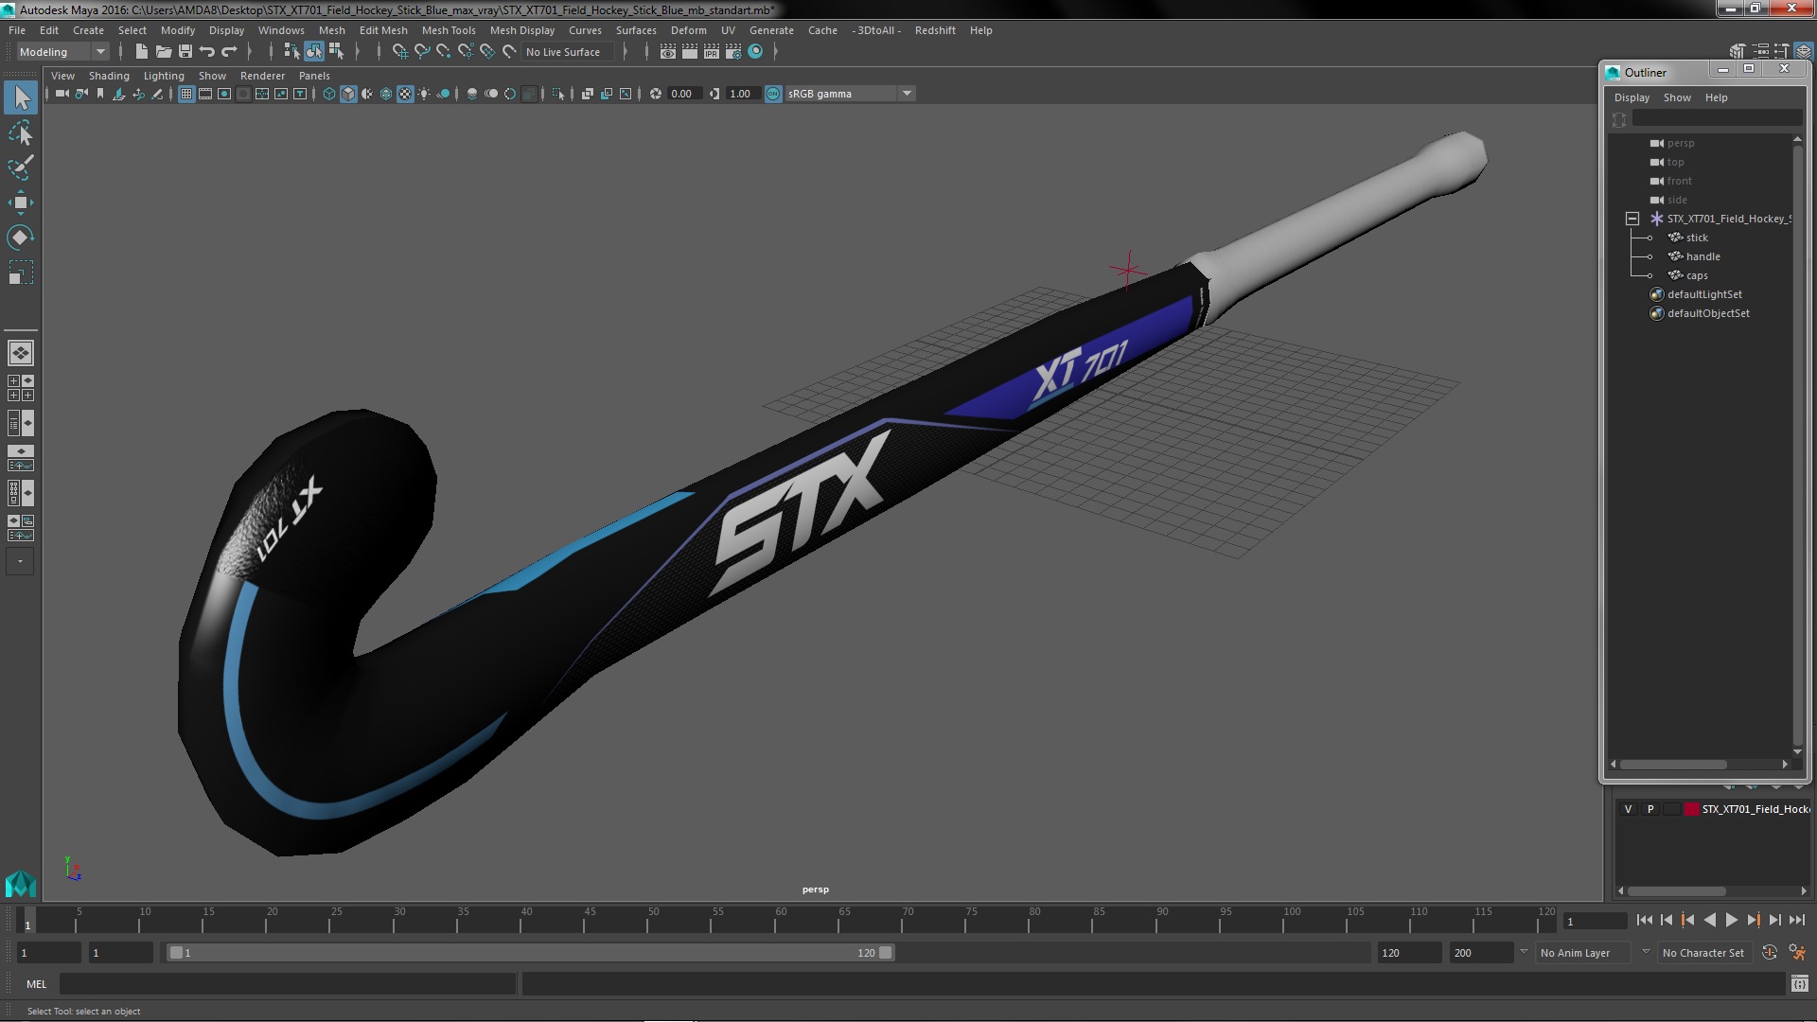Open the animation preferences icon
The height and width of the screenshot is (1022, 1817).
click(1797, 953)
